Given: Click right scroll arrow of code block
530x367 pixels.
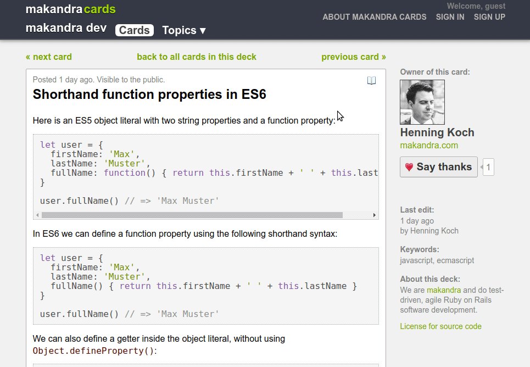Looking at the screenshot, I should pos(375,215).
